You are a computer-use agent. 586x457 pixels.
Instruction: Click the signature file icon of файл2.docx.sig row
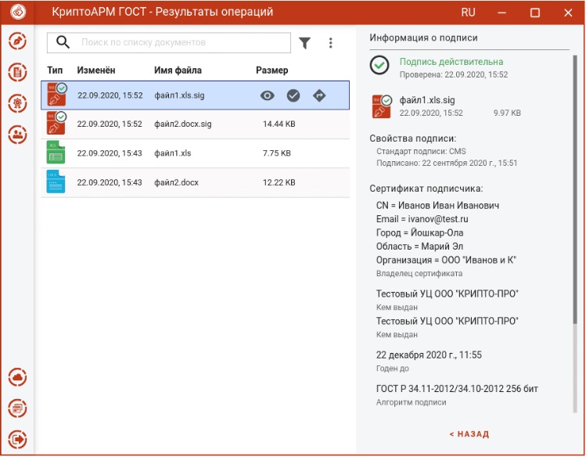[x=56, y=123]
